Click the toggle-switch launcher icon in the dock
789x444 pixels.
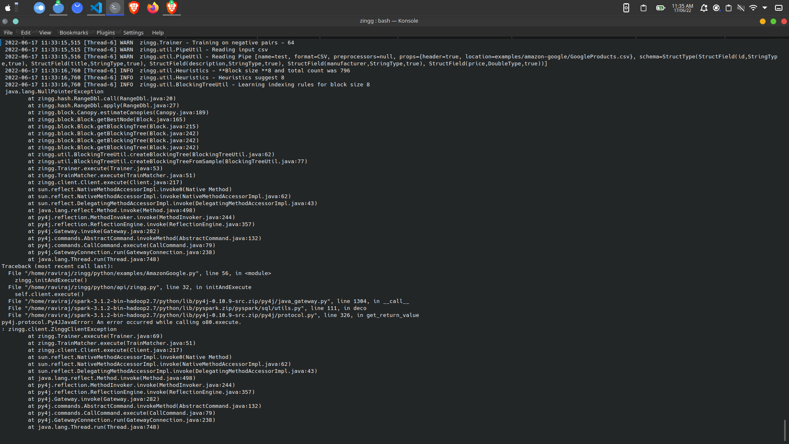click(x=39, y=8)
